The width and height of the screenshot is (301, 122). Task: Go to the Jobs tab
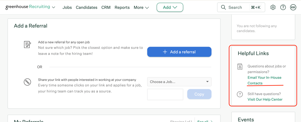67,7
